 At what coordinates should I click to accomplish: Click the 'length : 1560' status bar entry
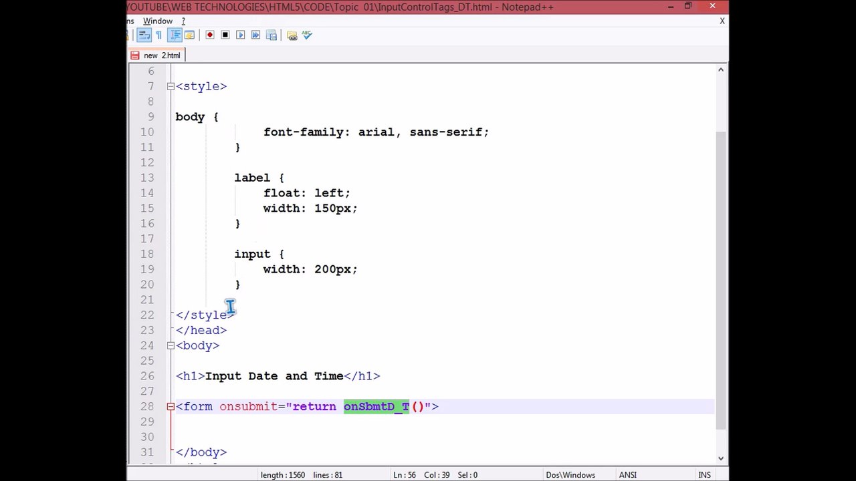[x=283, y=475]
